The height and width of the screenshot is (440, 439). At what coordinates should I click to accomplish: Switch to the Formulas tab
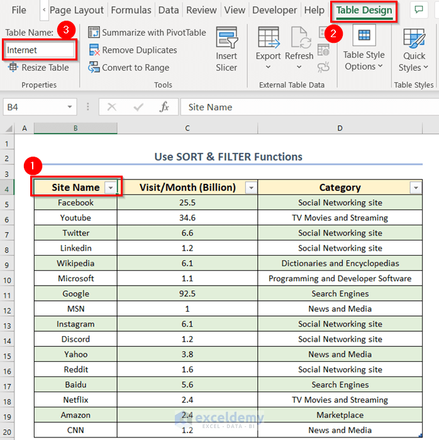pyautogui.click(x=131, y=10)
